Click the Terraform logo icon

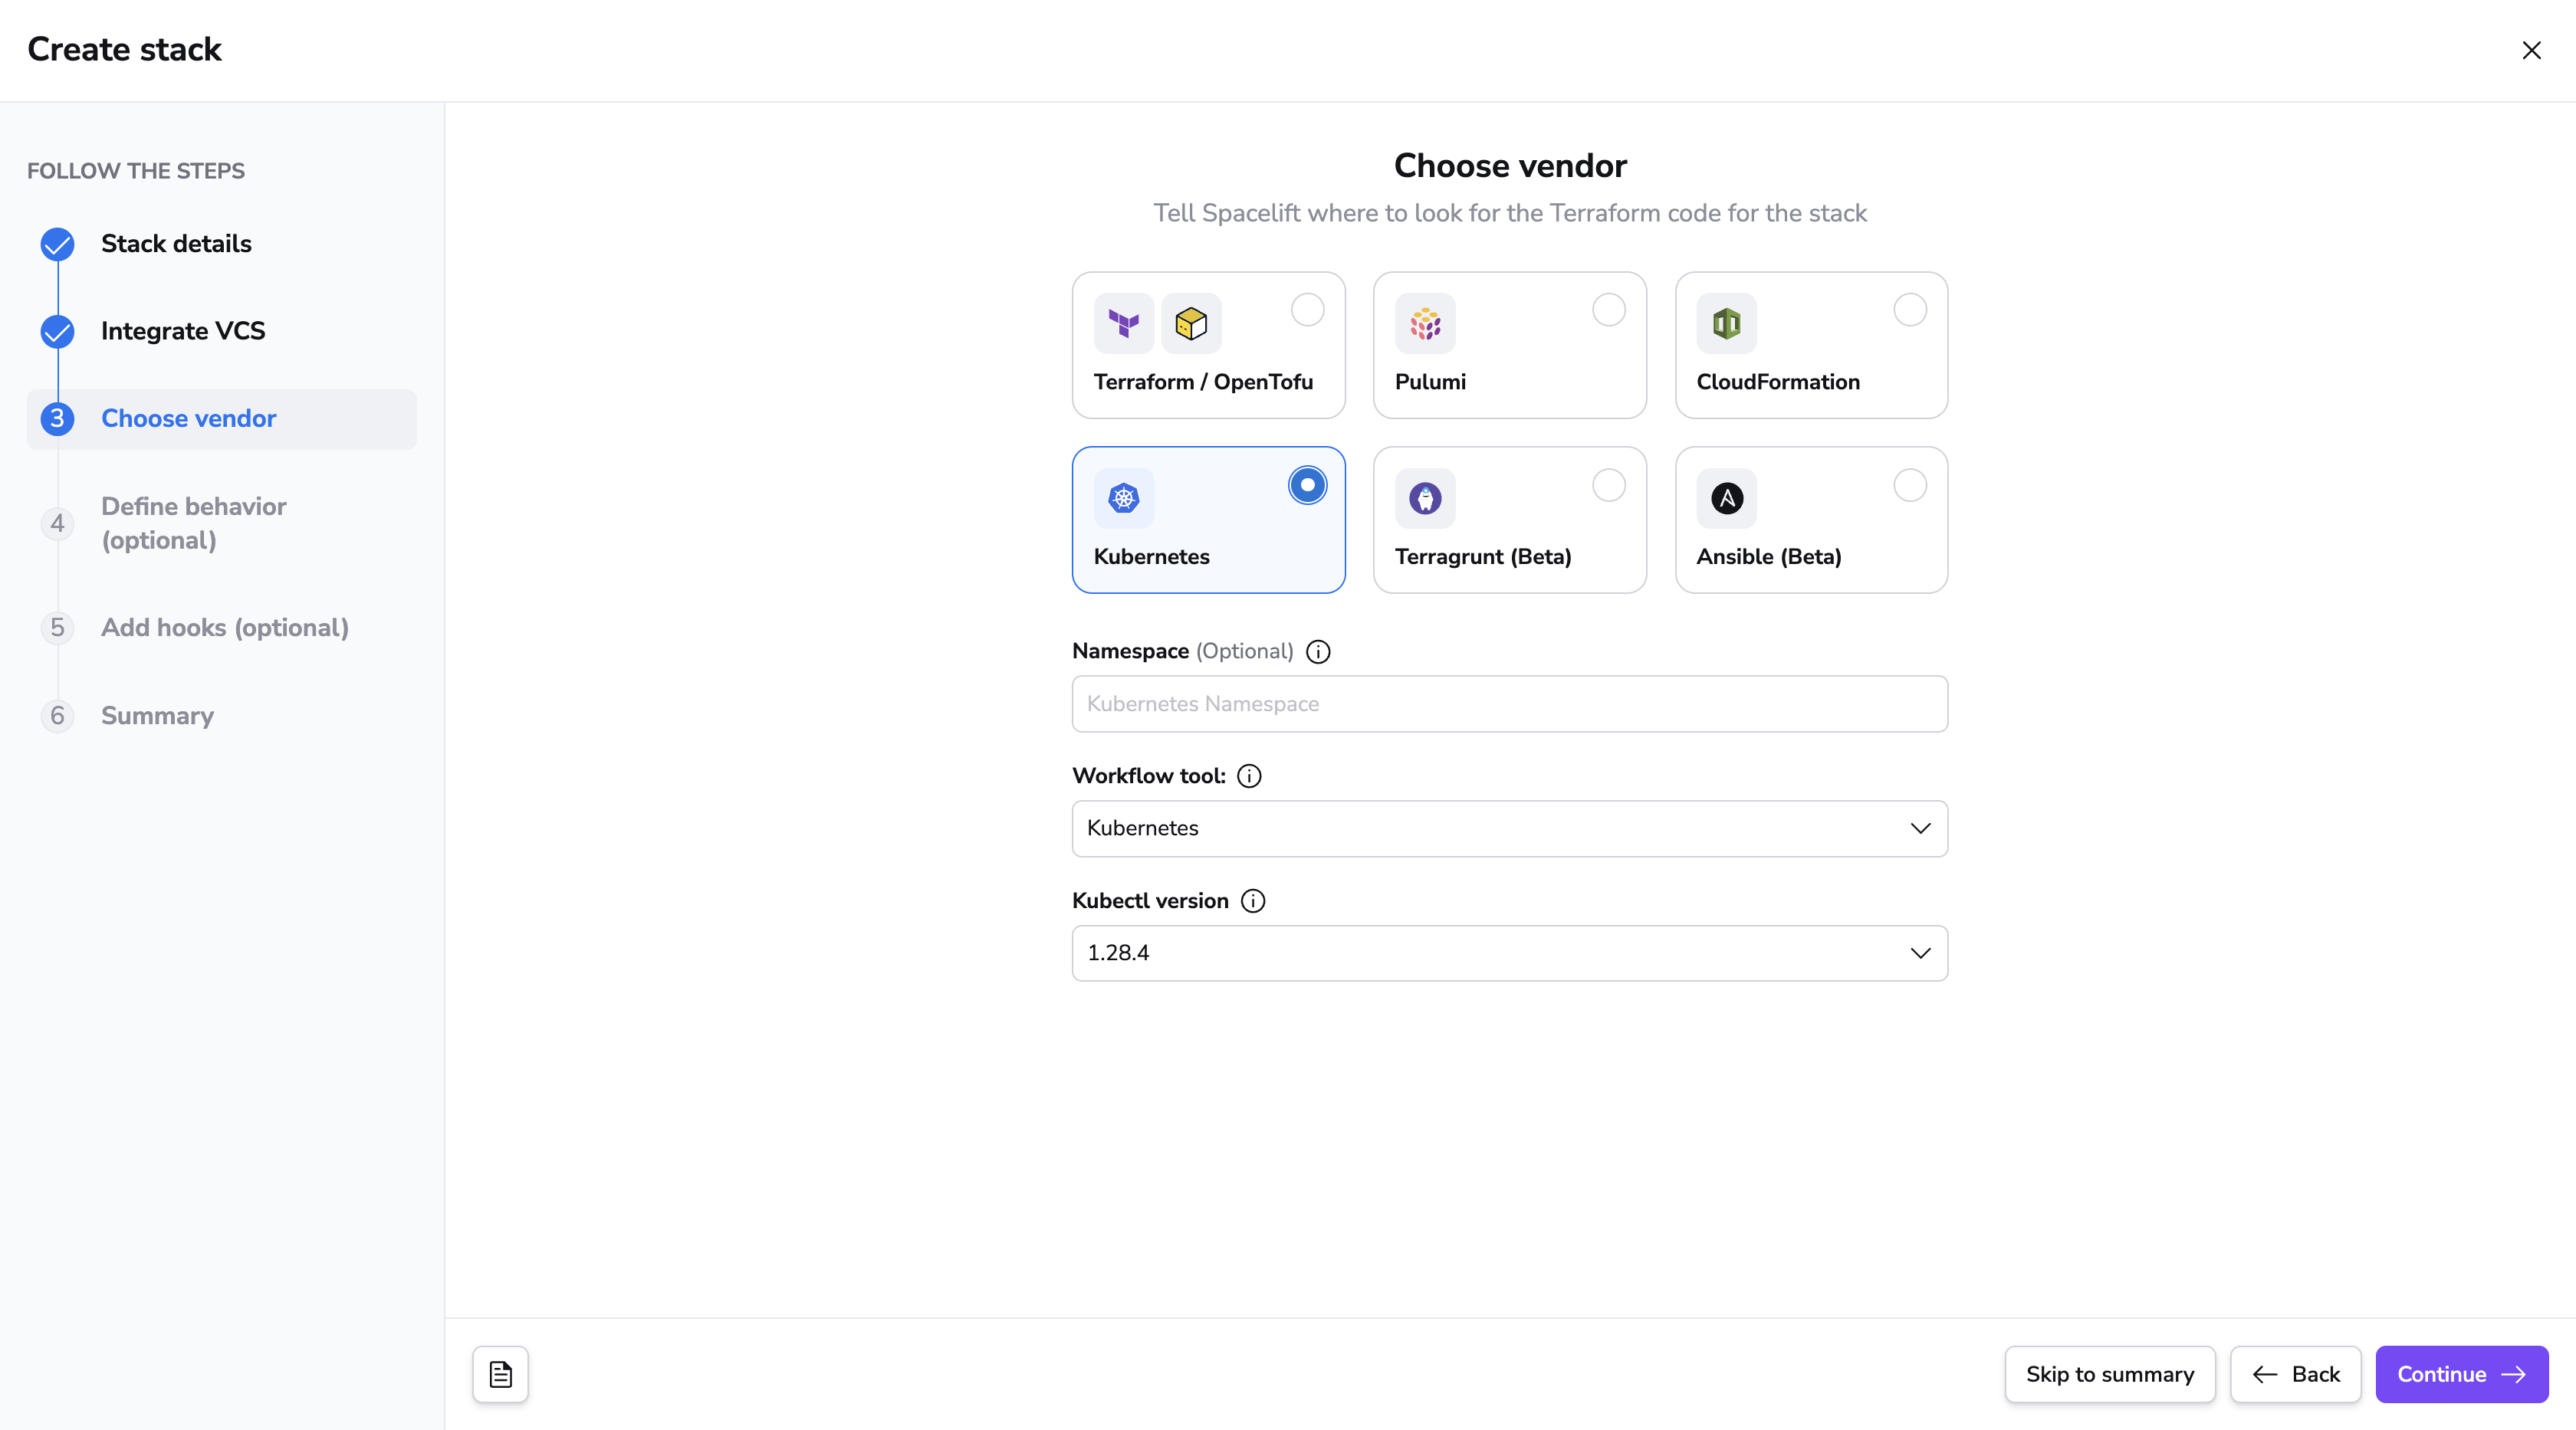[1124, 323]
